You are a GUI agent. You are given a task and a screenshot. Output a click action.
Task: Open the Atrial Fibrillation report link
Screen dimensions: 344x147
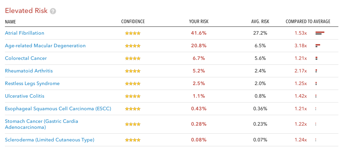point(25,33)
